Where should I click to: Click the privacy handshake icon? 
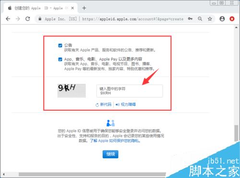(x=110, y=123)
